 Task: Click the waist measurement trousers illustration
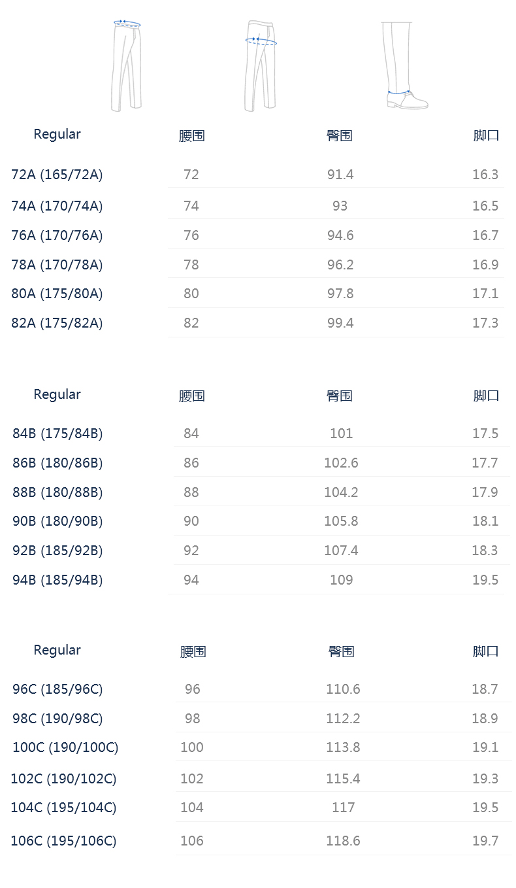tap(126, 65)
